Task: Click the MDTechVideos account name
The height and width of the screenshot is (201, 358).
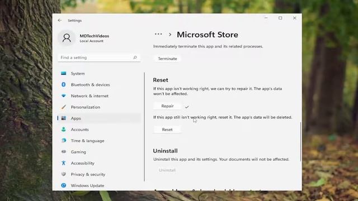Action: (95, 36)
